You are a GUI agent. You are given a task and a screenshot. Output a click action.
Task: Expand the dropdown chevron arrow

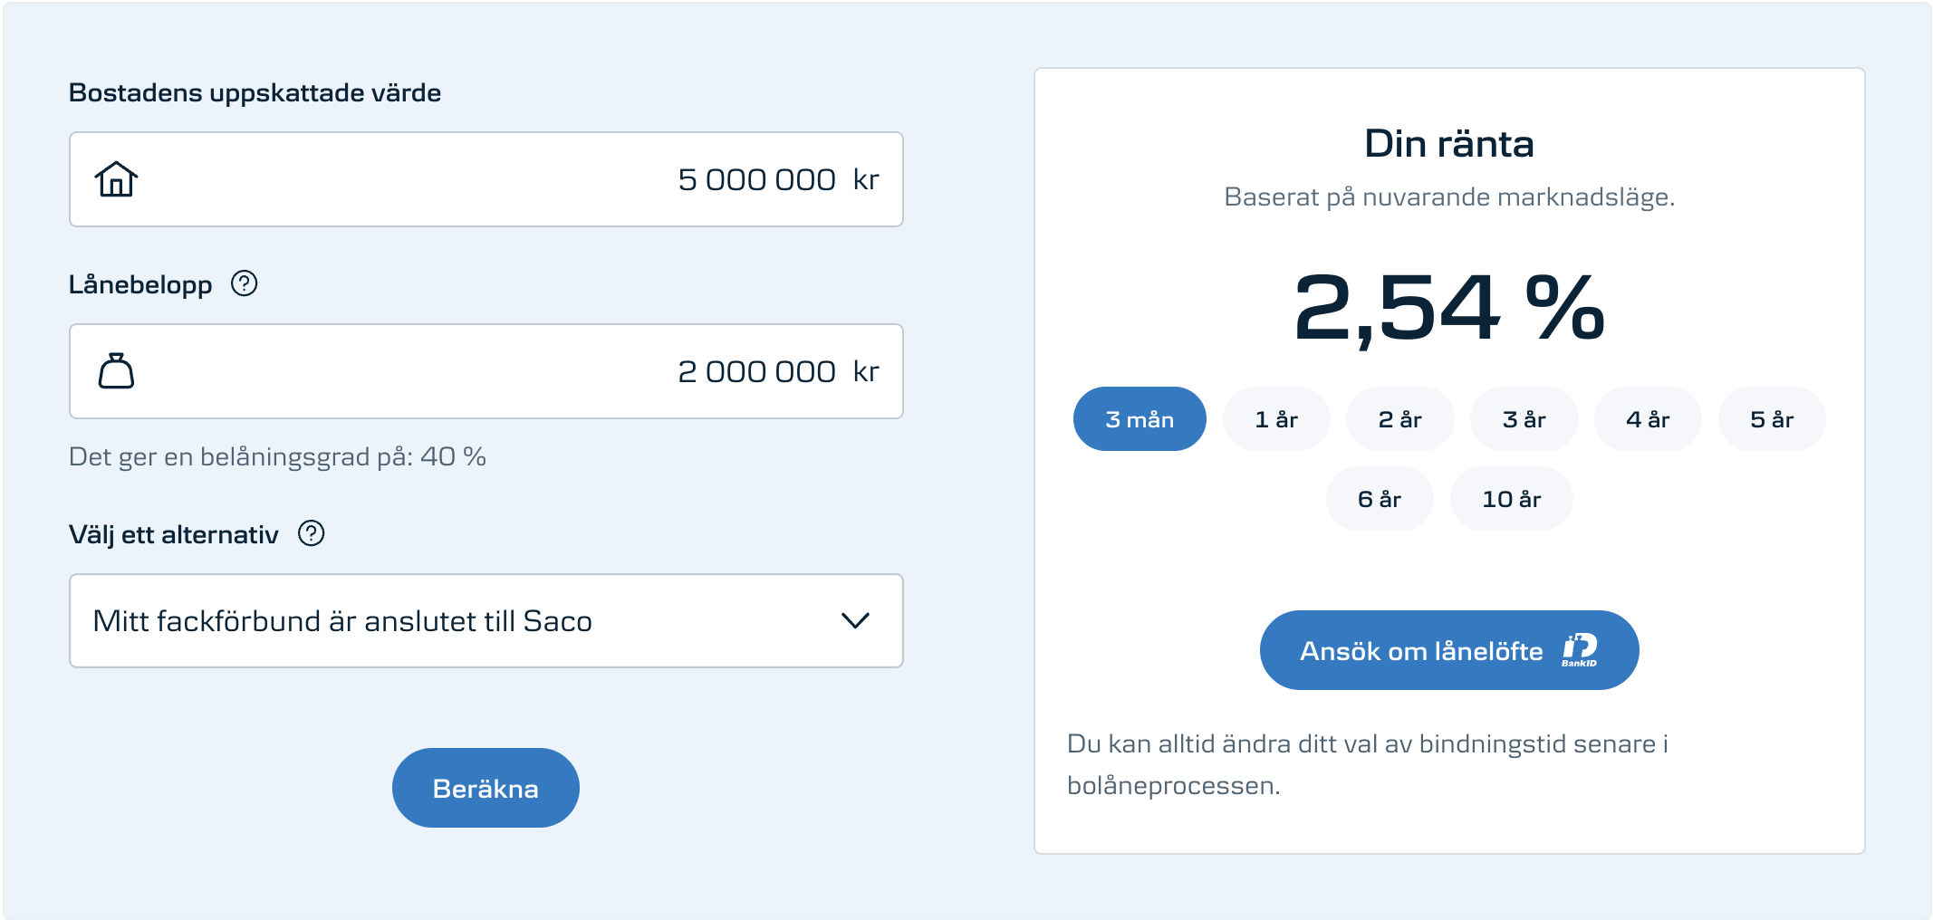855,621
